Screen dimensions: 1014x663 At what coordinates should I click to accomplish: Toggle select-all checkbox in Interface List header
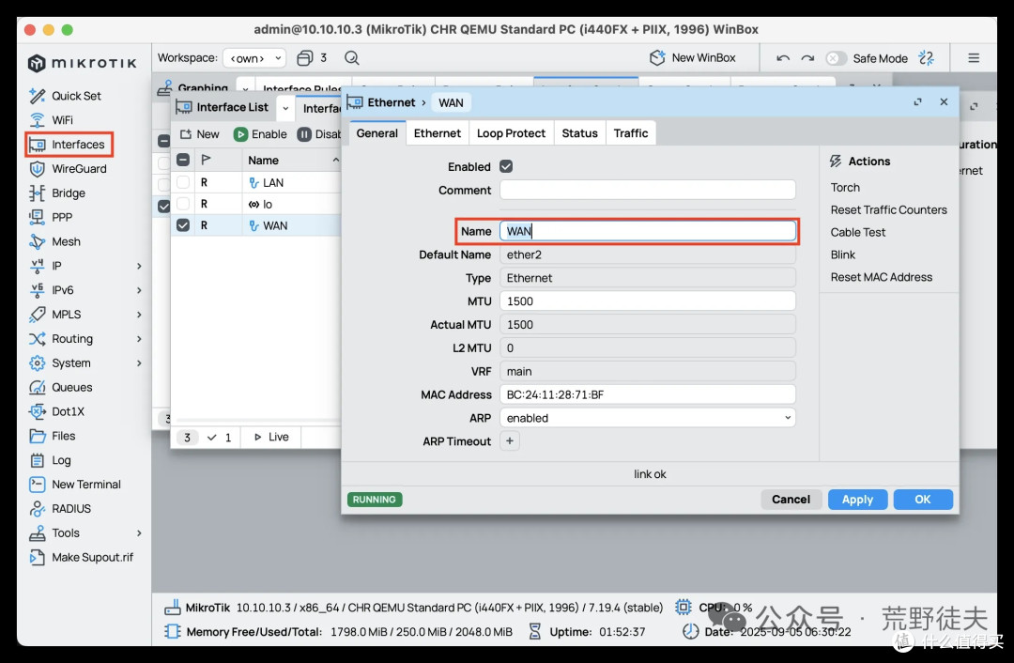(183, 160)
